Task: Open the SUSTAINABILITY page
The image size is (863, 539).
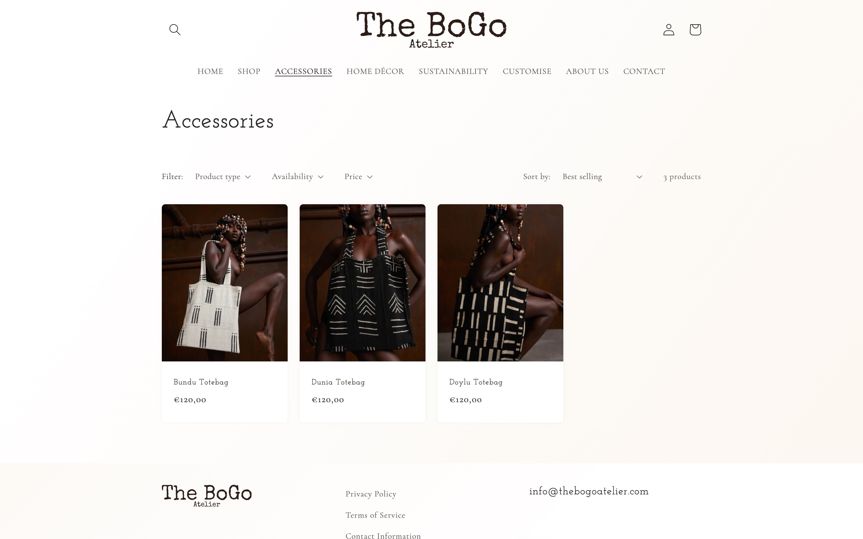Action: [453, 71]
